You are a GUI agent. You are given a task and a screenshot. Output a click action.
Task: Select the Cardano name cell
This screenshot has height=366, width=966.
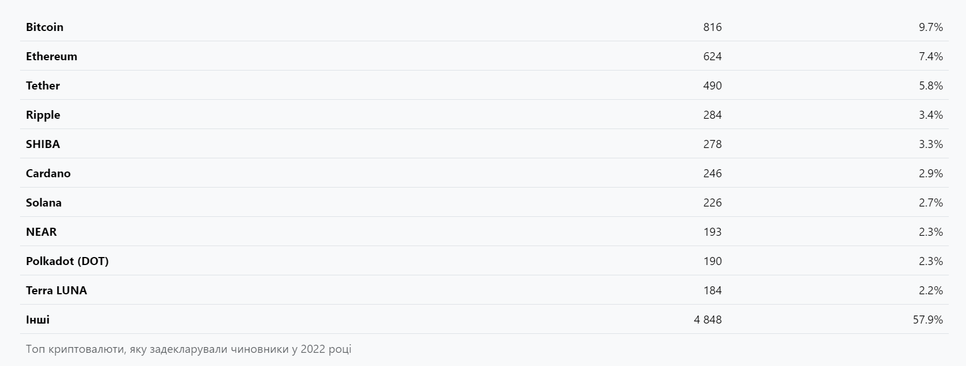click(48, 173)
